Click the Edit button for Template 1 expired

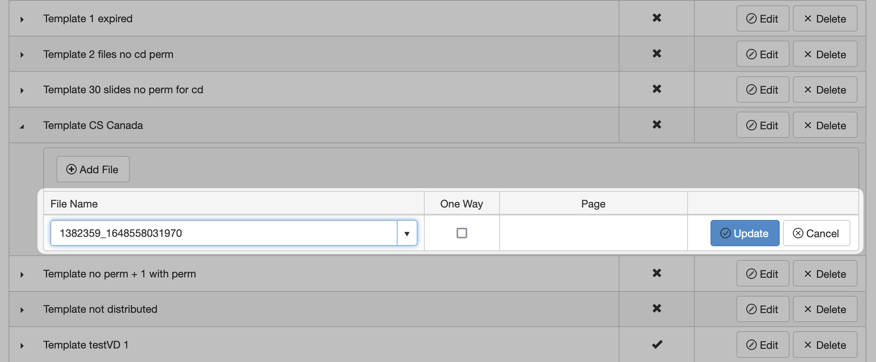pyautogui.click(x=762, y=19)
